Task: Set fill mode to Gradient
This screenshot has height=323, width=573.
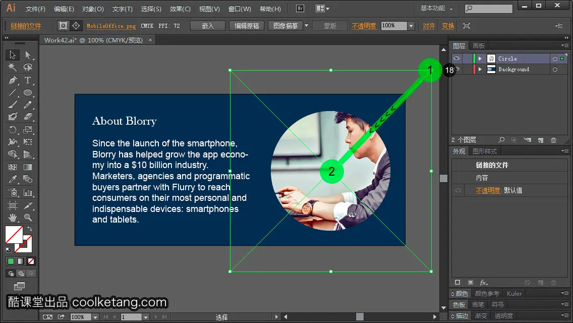Action: [x=21, y=261]
